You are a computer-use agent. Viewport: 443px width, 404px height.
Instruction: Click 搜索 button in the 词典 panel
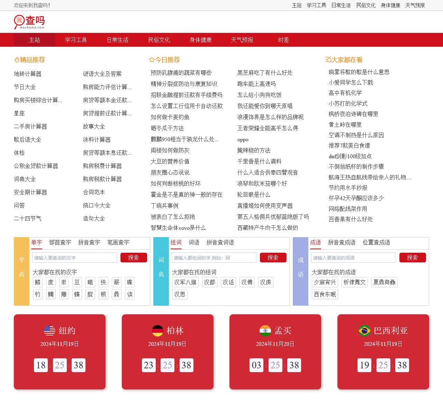[273, 258]
